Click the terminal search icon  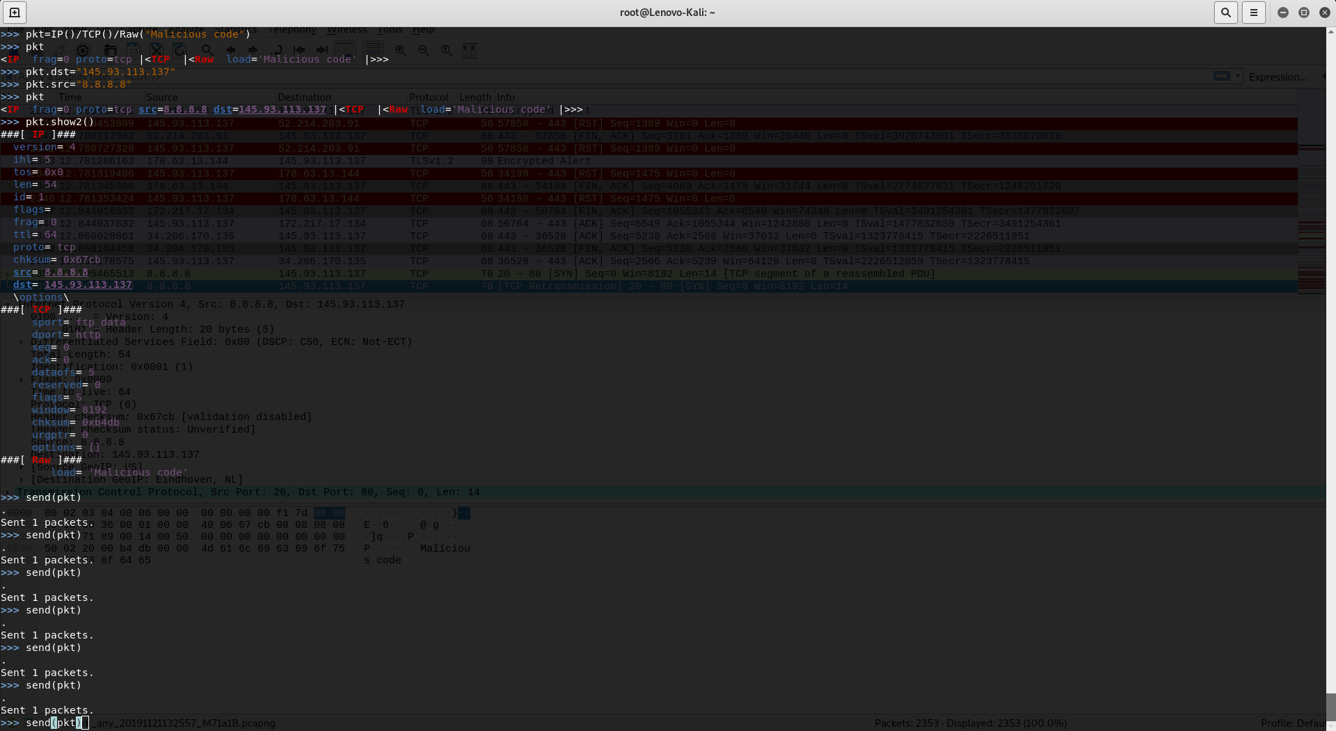(1225, 13)
